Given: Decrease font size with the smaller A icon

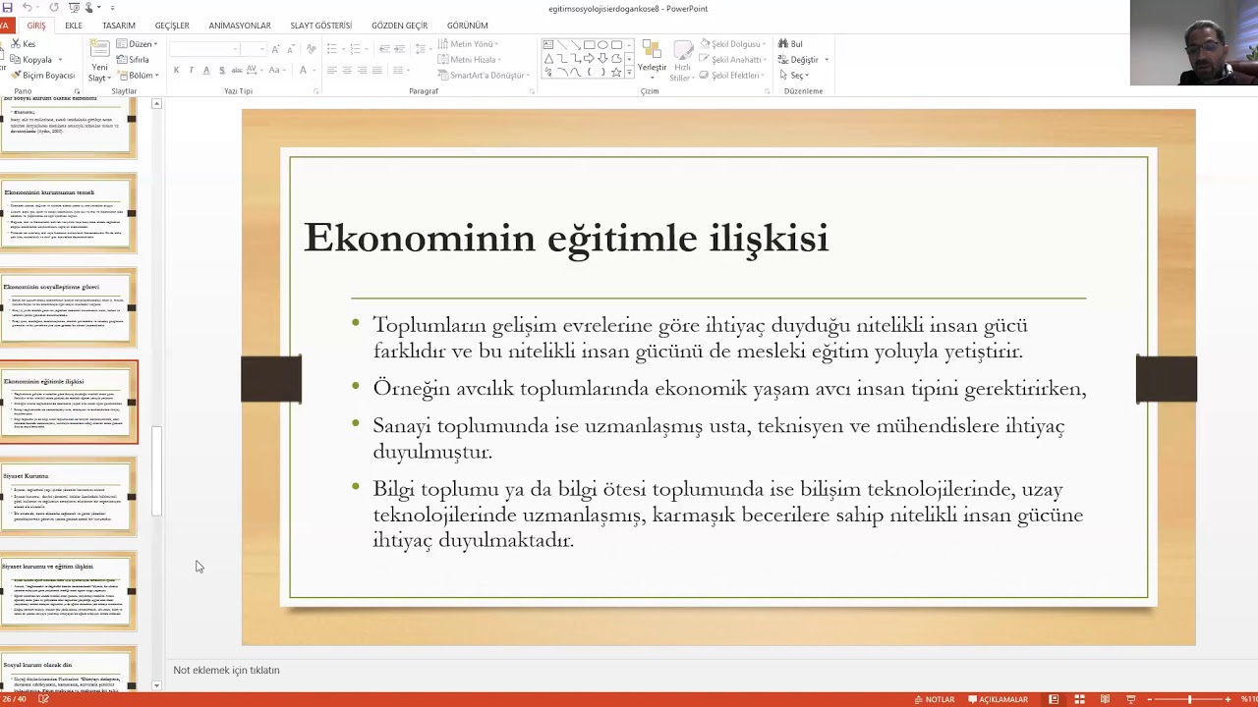Looking at the screenshot, I should pyautogui.click(x=291, y=48).
